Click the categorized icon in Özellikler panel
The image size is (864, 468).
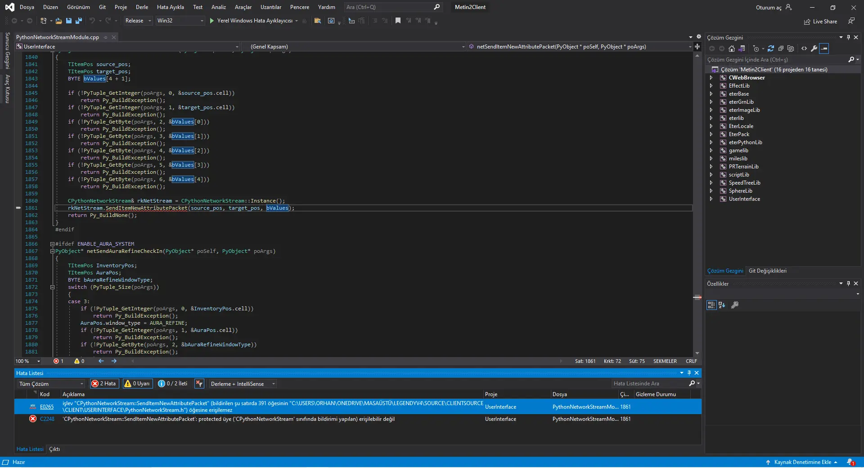click(x=711, y=305)
